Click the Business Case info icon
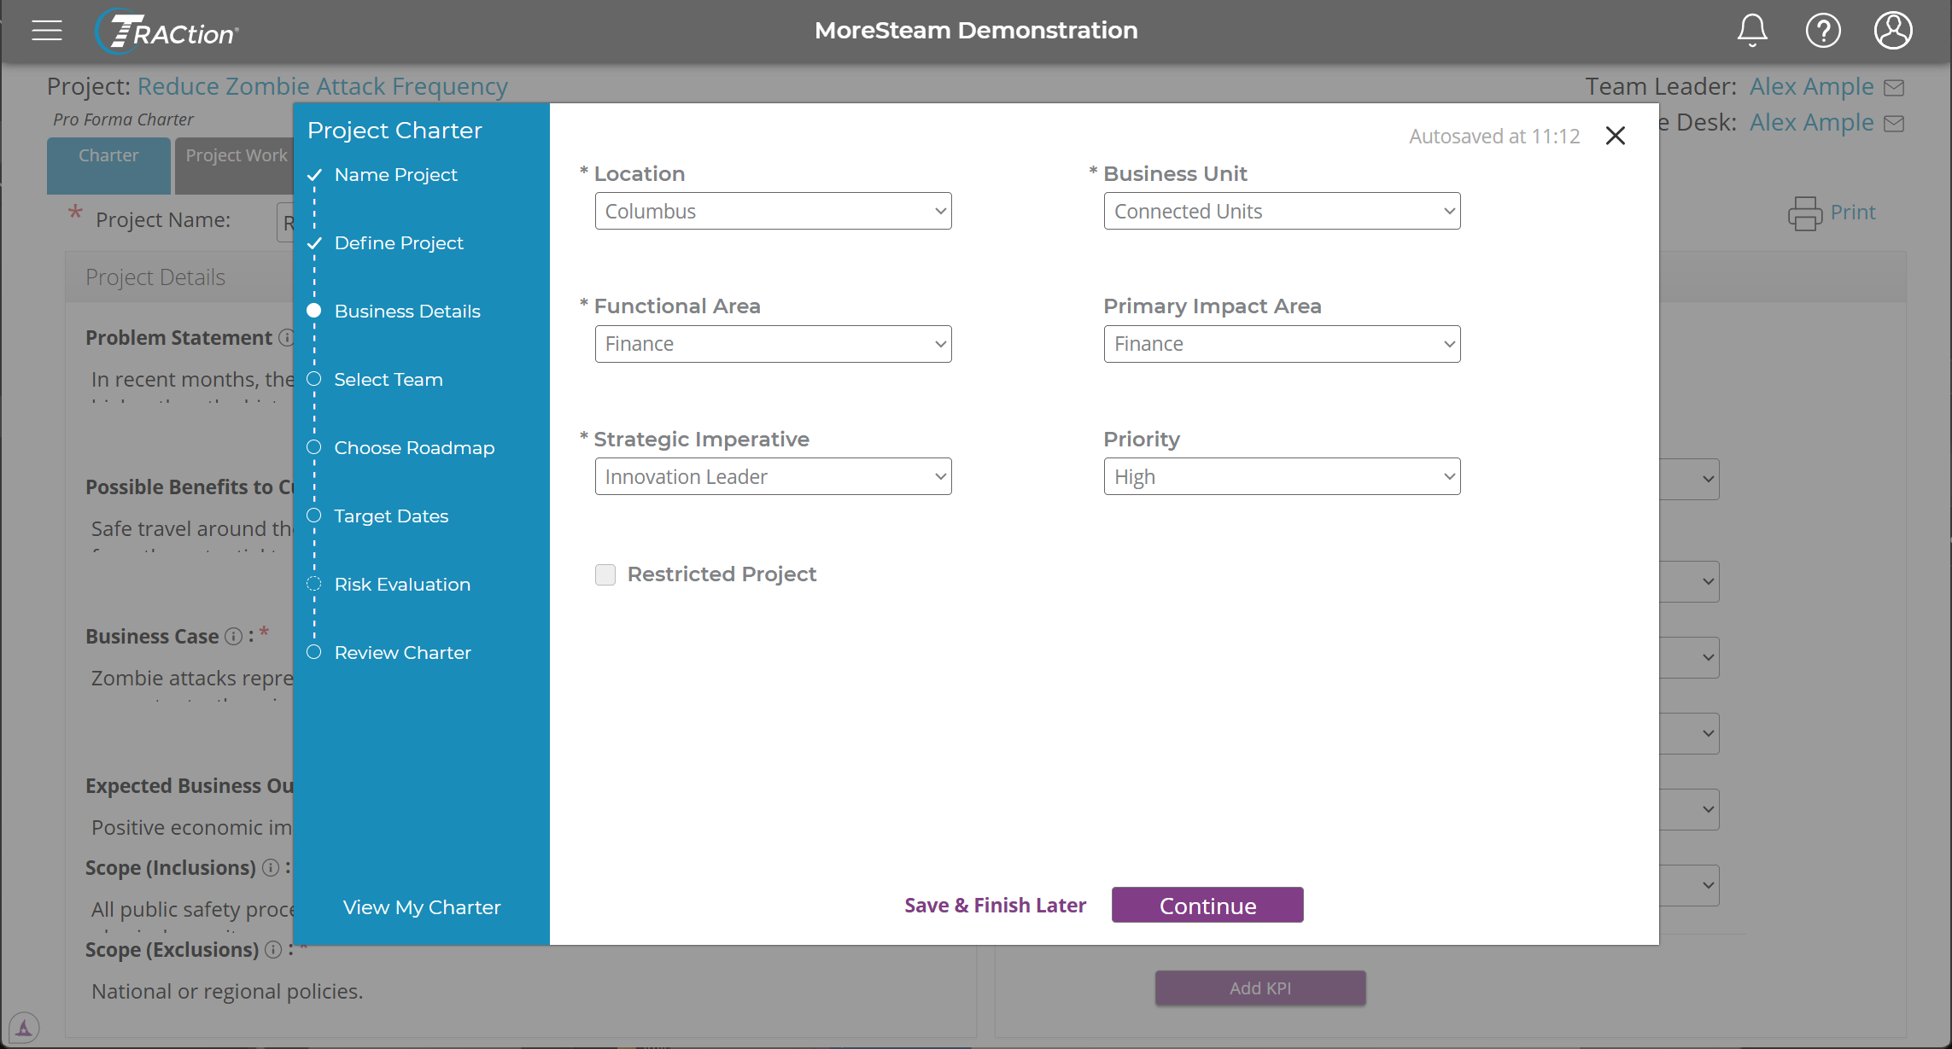The width and height of the screenshot is (1952, 1049). (x=233, y=636)
